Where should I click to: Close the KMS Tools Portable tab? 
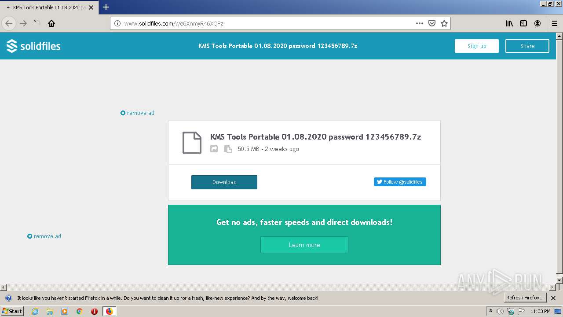pyautogui.click(x=91, y=7)
